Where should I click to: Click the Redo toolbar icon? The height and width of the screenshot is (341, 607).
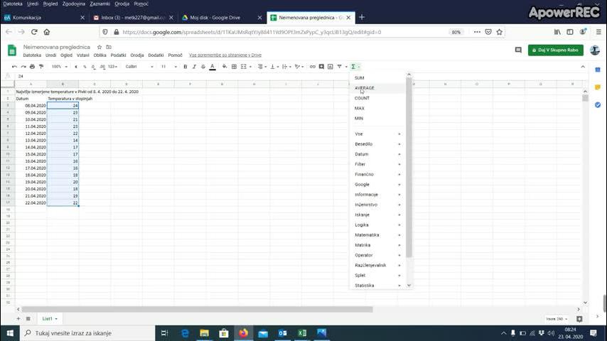click(23, 67)
